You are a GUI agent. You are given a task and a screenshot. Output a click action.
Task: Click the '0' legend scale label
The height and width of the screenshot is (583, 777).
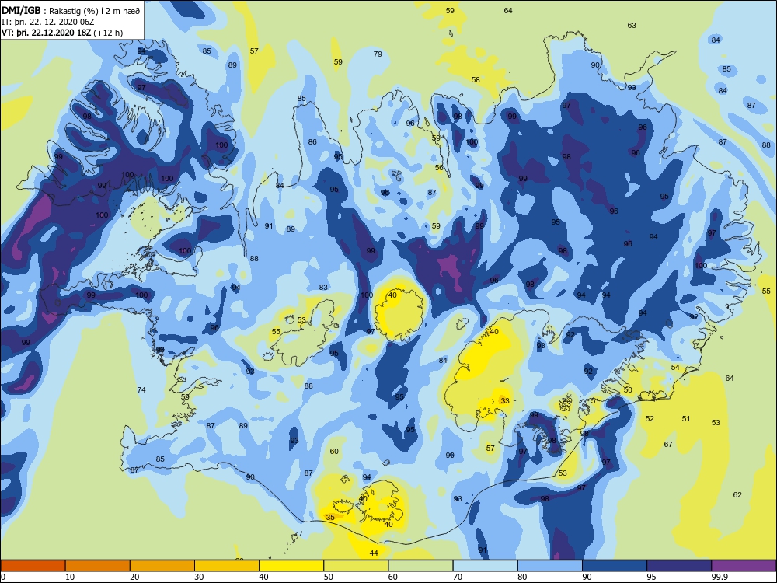coord(3,577)
